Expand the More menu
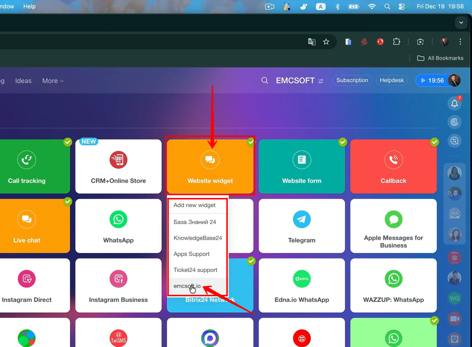This screenshot has width=472, height=347. pos(53,81)
